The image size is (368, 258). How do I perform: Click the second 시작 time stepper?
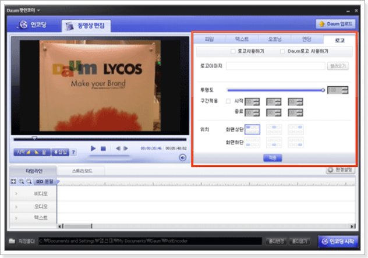pos(274,102)
